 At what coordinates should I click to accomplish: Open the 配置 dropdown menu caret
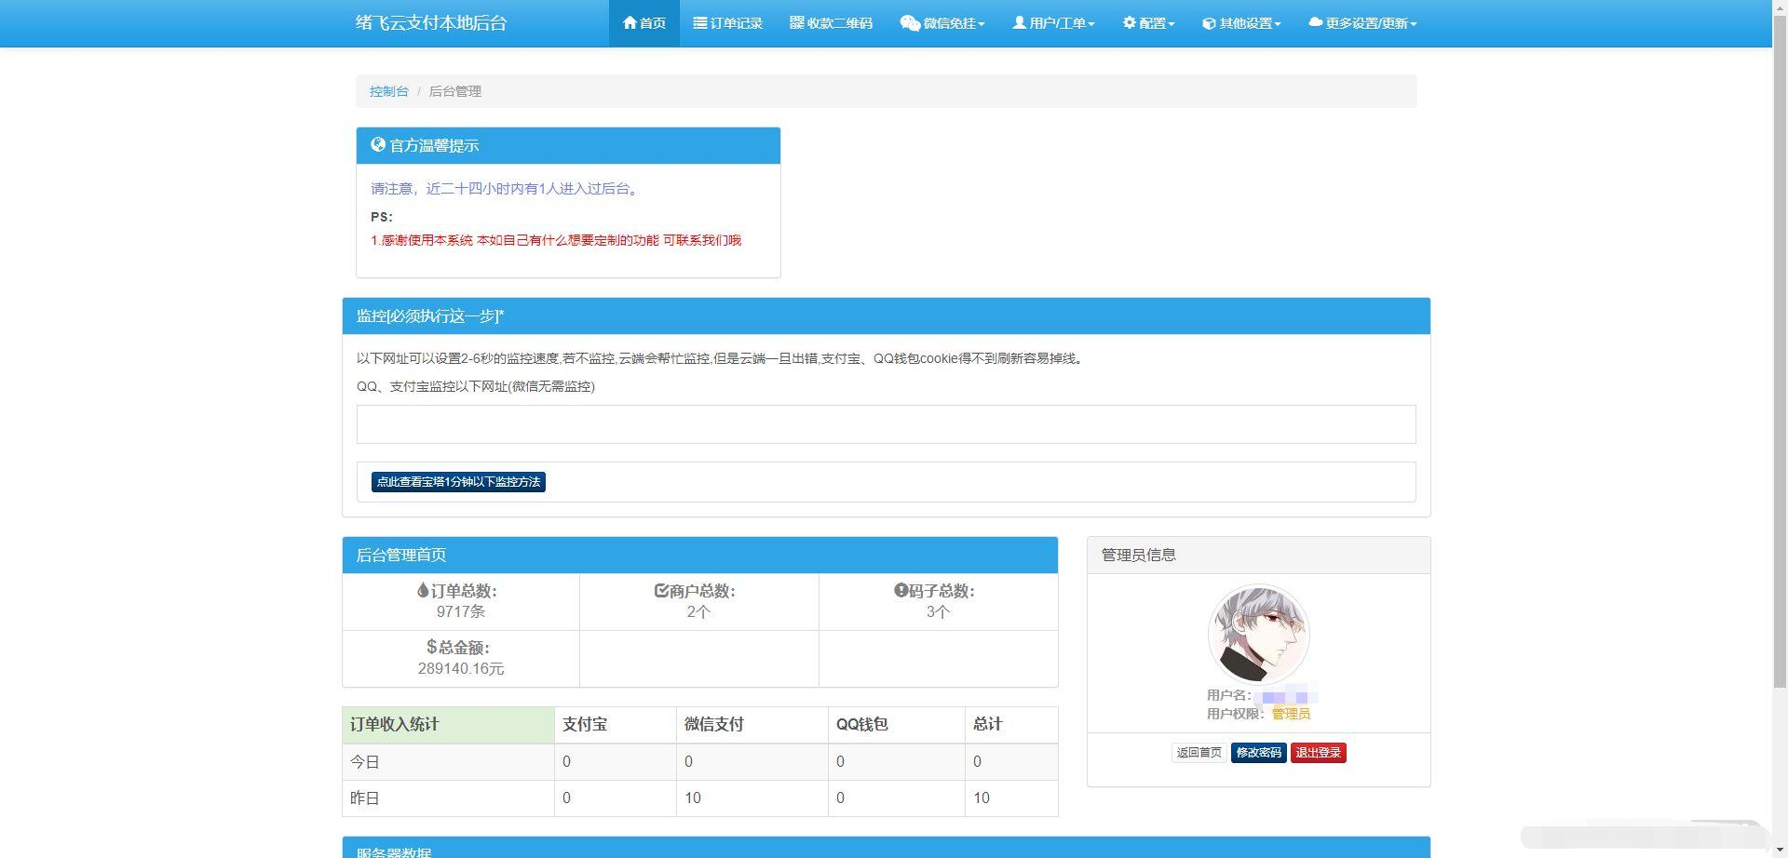pyautogui.click(x=1172, y=24)
